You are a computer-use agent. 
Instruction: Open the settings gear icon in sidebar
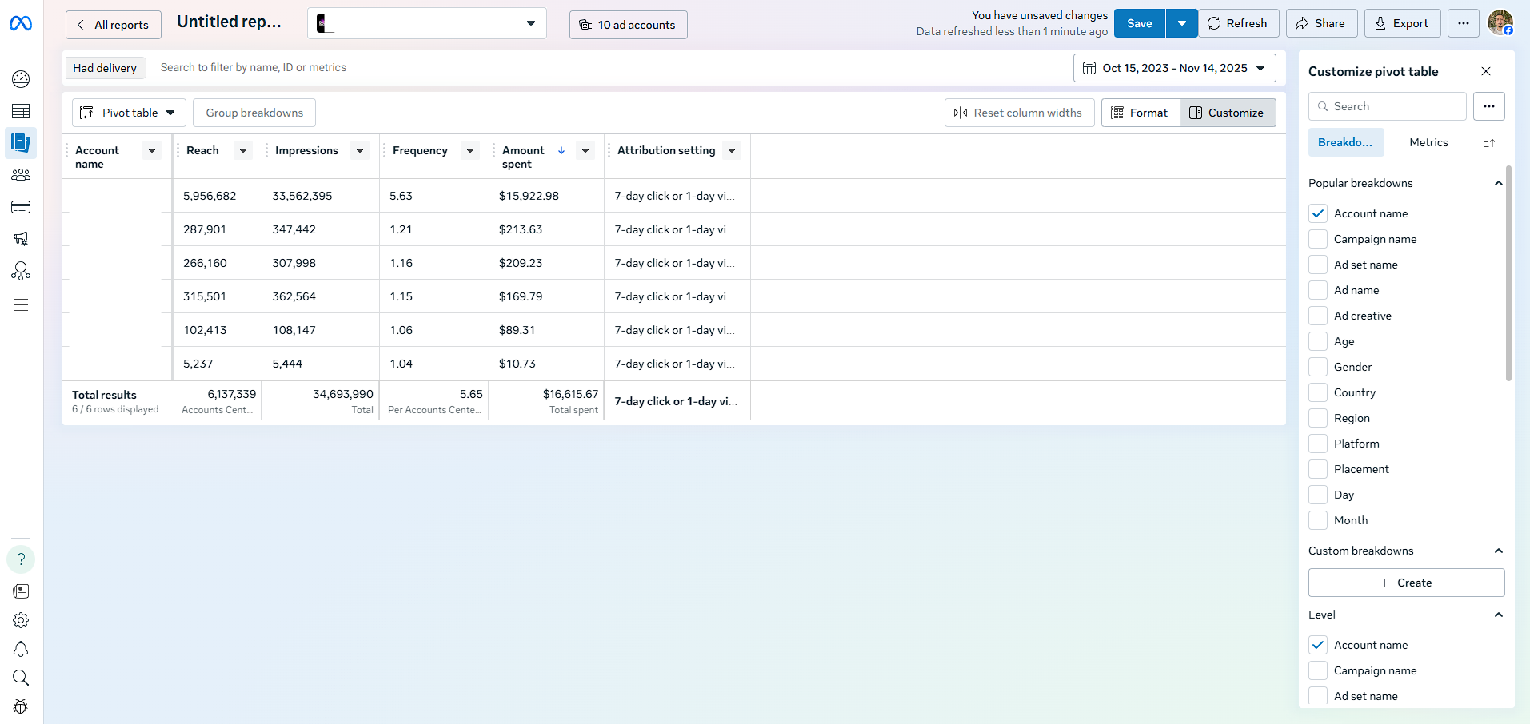(x=21, y=620)
